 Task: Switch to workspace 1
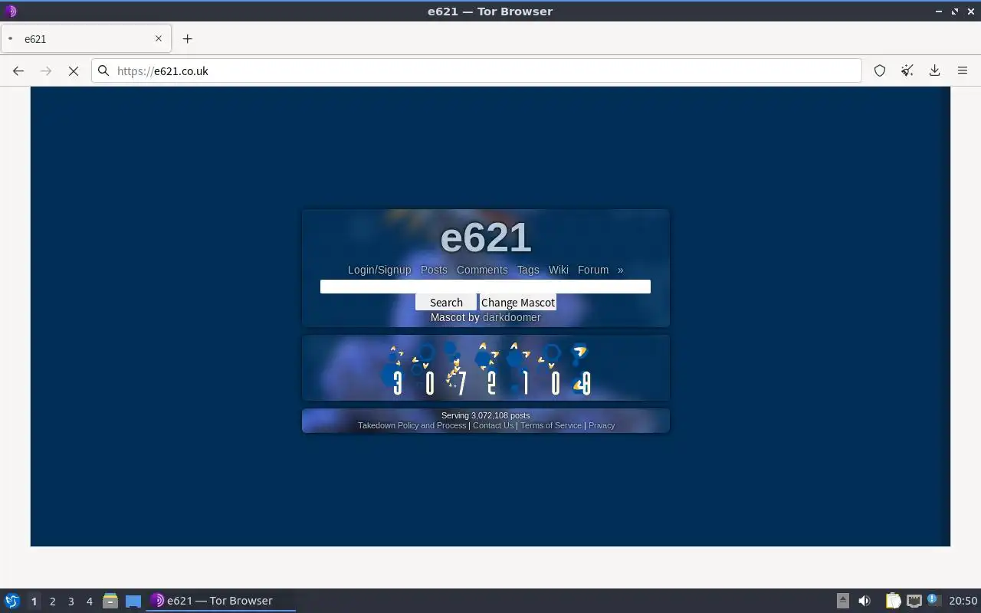pyautogui.click(x=34, y=601)
